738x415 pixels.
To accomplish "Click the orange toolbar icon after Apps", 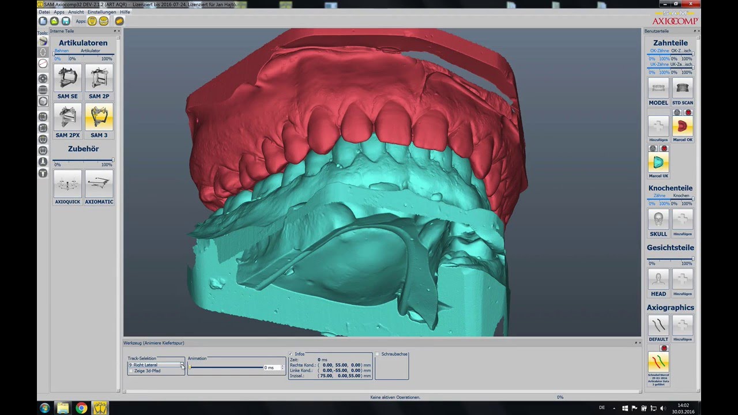I will [x=119, y=21].
